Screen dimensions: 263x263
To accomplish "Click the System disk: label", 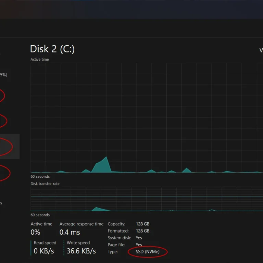I will tap(119, 238).
